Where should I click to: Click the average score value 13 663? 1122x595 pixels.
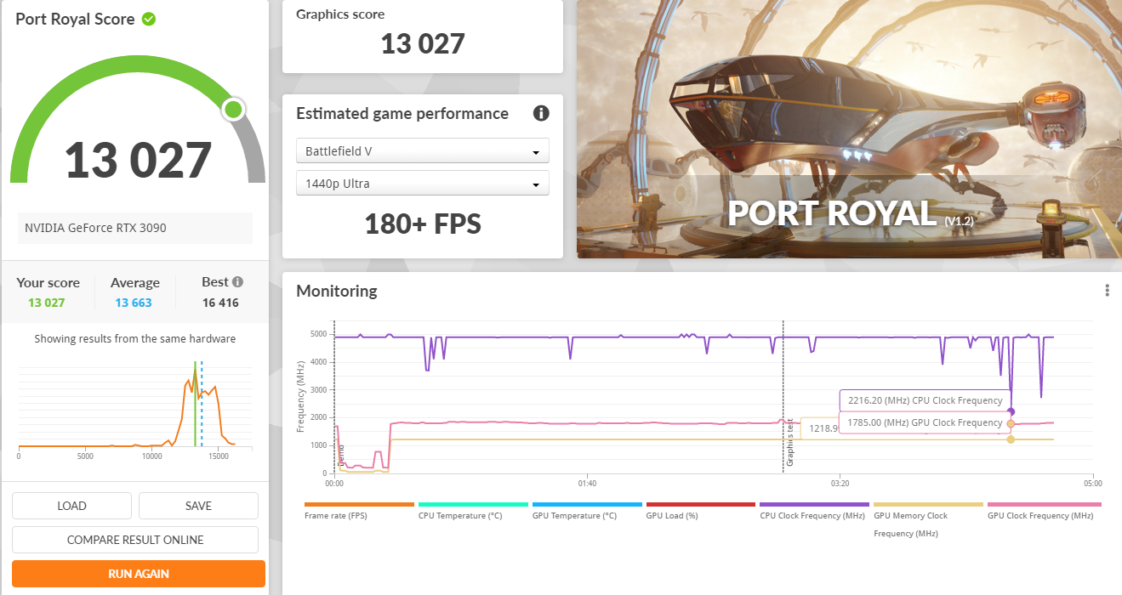[x=134, y=303]
